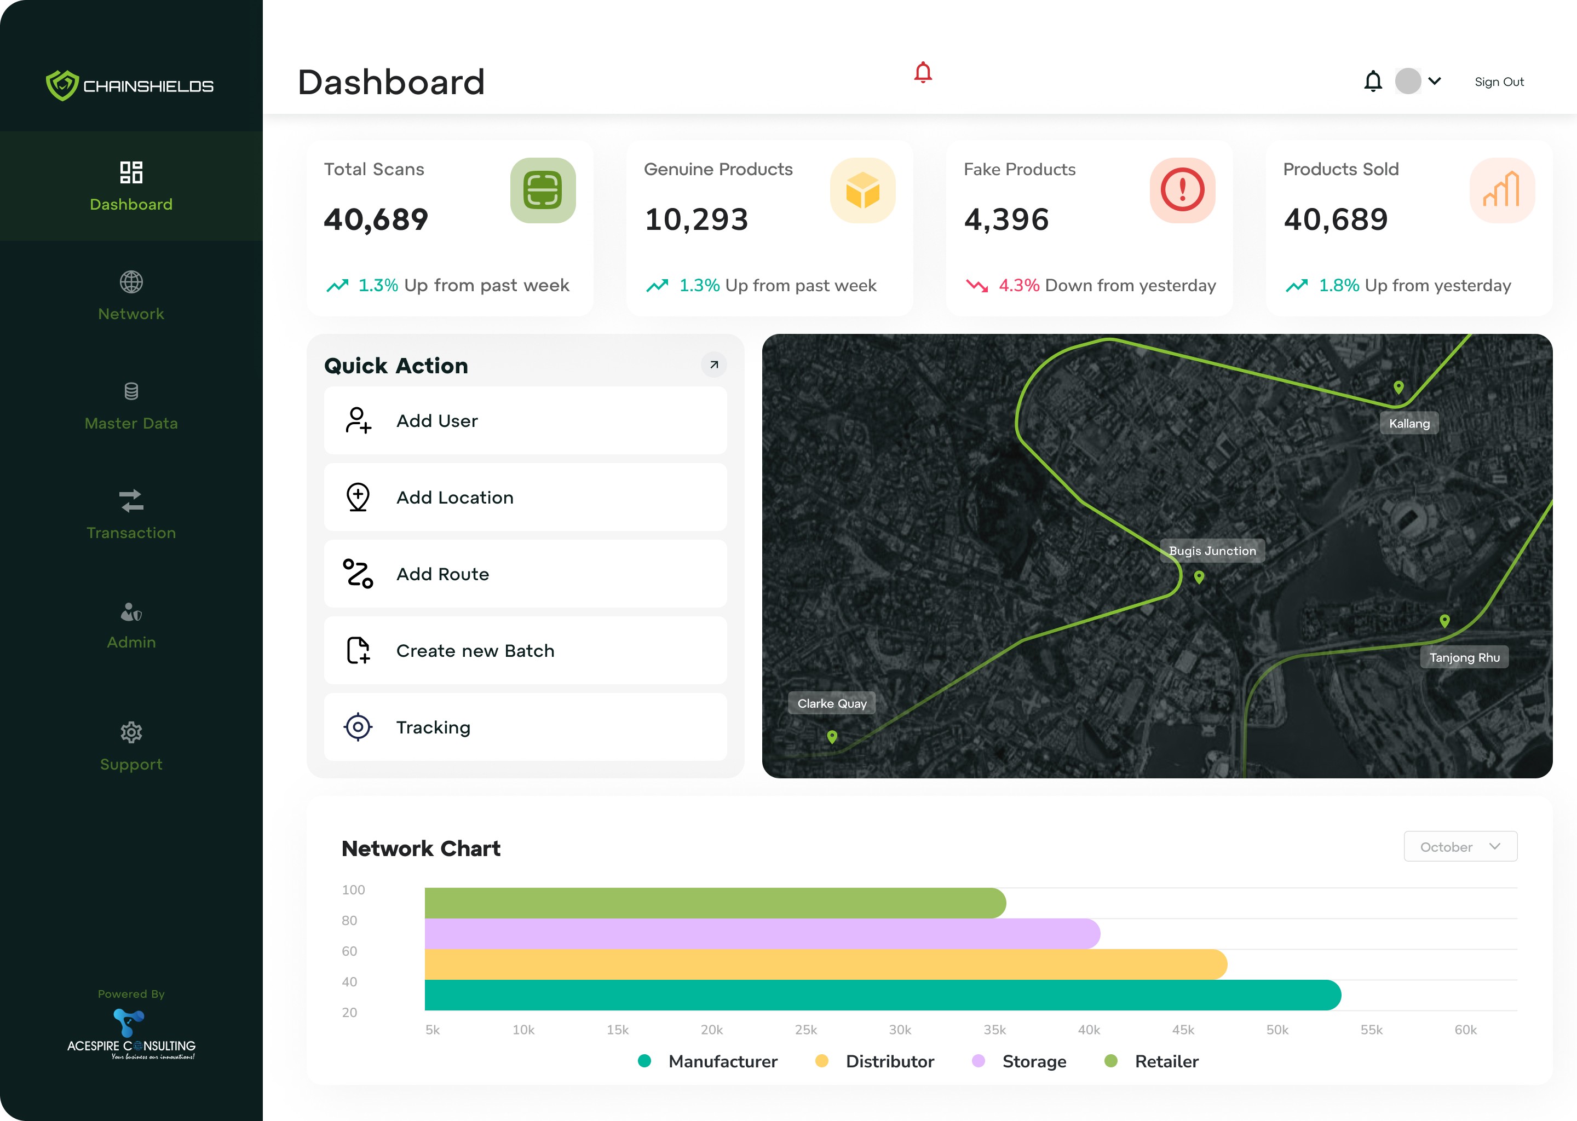
Task: Click Create new Batch button
Action: (525, 650)
